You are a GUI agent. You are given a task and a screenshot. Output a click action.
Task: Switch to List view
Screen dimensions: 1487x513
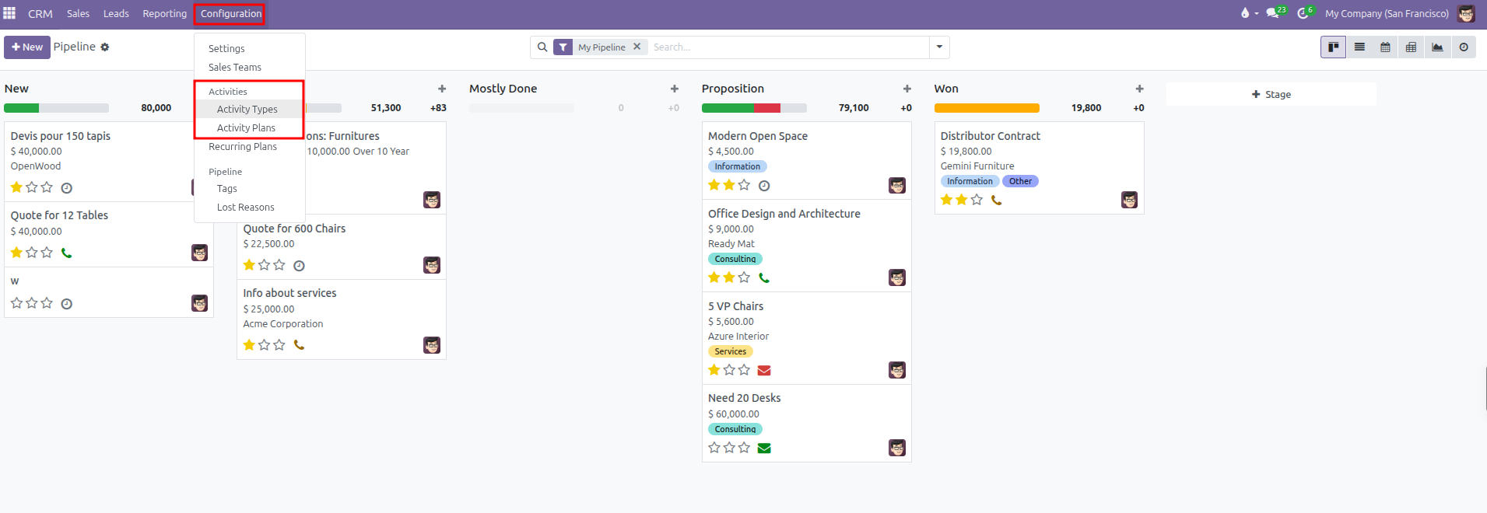click(x=1359, y=47)
